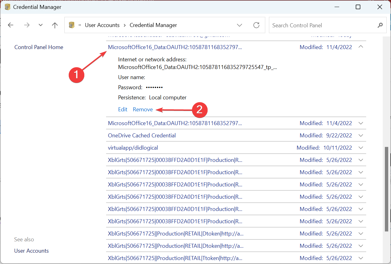The image size is (391, 264).
Task: Go back using the back arrow
Action: (11, 25)
